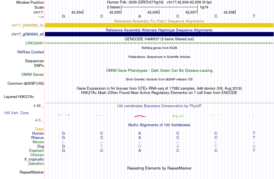
Task: Click the hg19 text beside the scale bar
Action: pyautogui.click(x=204, y=7)
